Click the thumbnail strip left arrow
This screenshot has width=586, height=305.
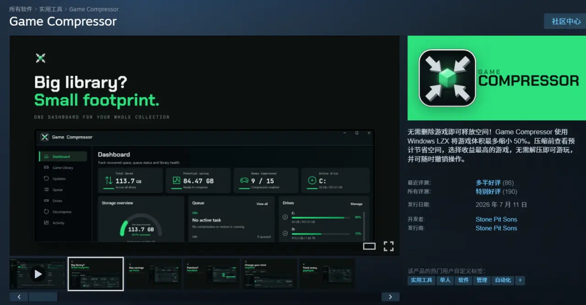click(19, 297)
